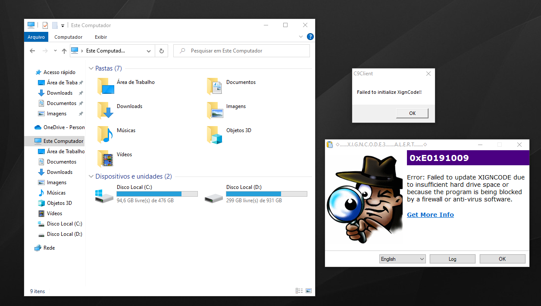This screenshot has height=306, width=541.
Task: Click the pin beside Área de Traba in quick access
Action: click(81, 83)
